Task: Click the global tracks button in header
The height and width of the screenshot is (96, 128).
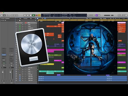Action: (35, 21)
